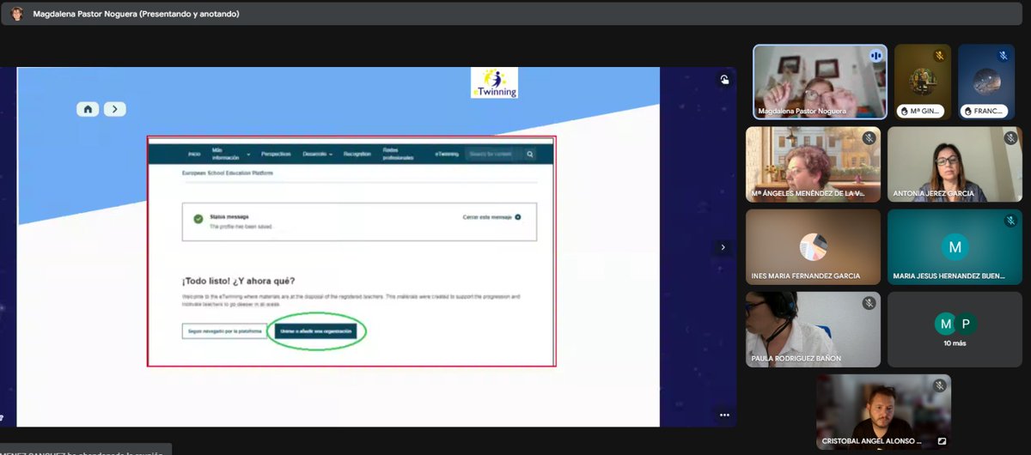Click the muted mic icon on Mª GIN... tile
Screen dimensions: 1031x455
coord(940,56)
